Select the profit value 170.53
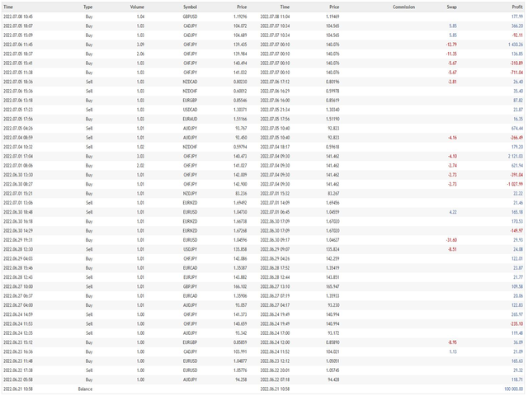 coord(517,222)
